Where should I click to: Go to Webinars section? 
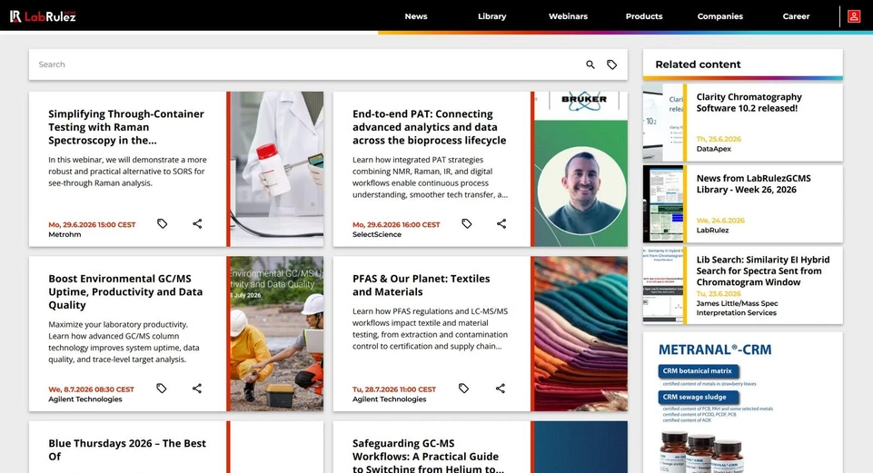pos(568,16)
